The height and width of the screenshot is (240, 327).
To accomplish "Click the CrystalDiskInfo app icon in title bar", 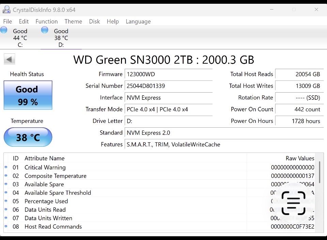I will (6, 10).
